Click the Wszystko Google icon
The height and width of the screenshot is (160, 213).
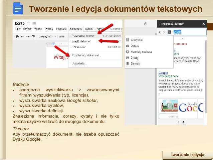point(128,40)
